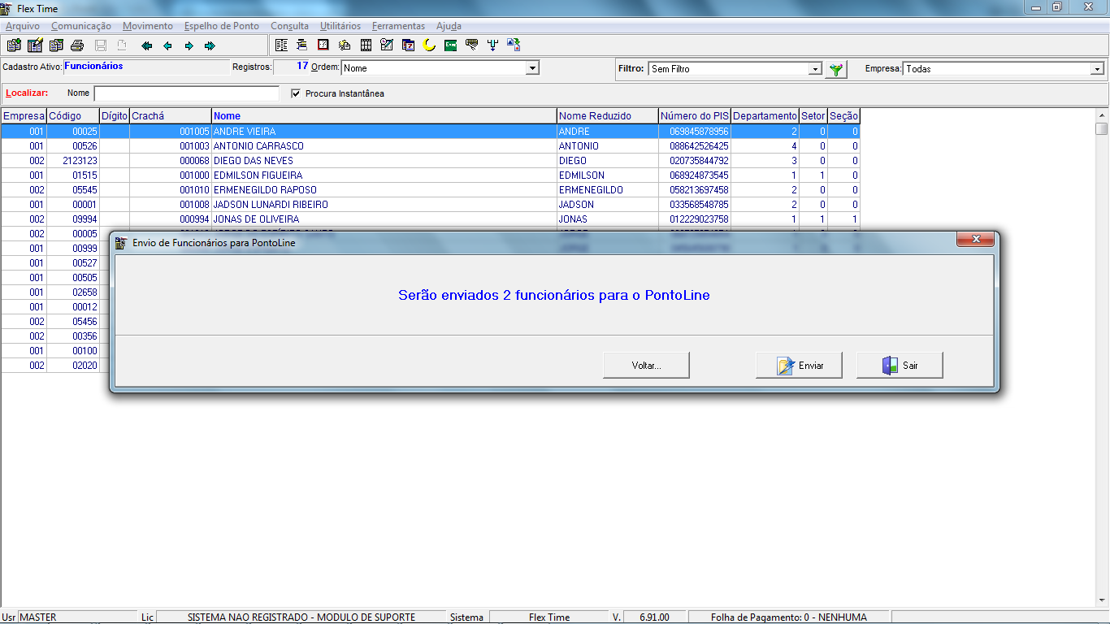
Task: Click the Código column header
Action: coord(73,116)
